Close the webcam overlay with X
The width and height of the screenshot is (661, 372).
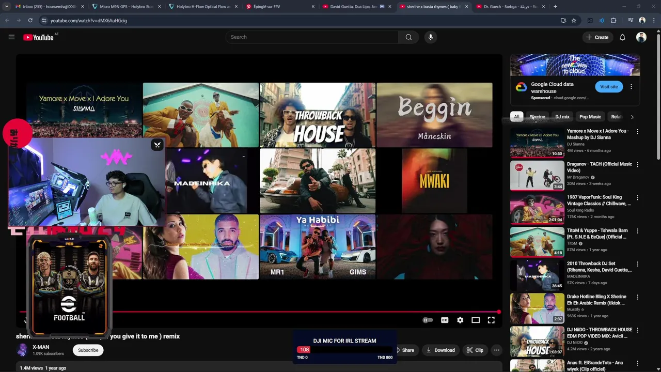point(158,145)
